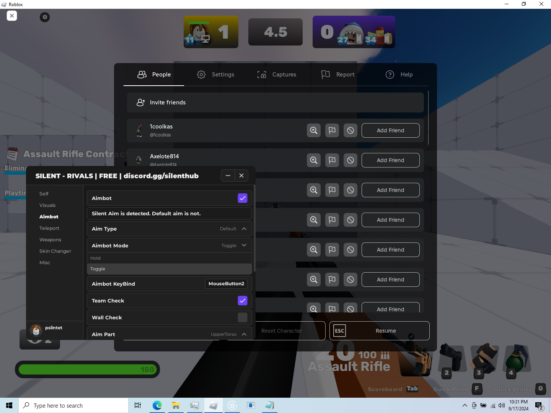
Task: Switch to the Settings tab
Action: (x=215, y=75)
